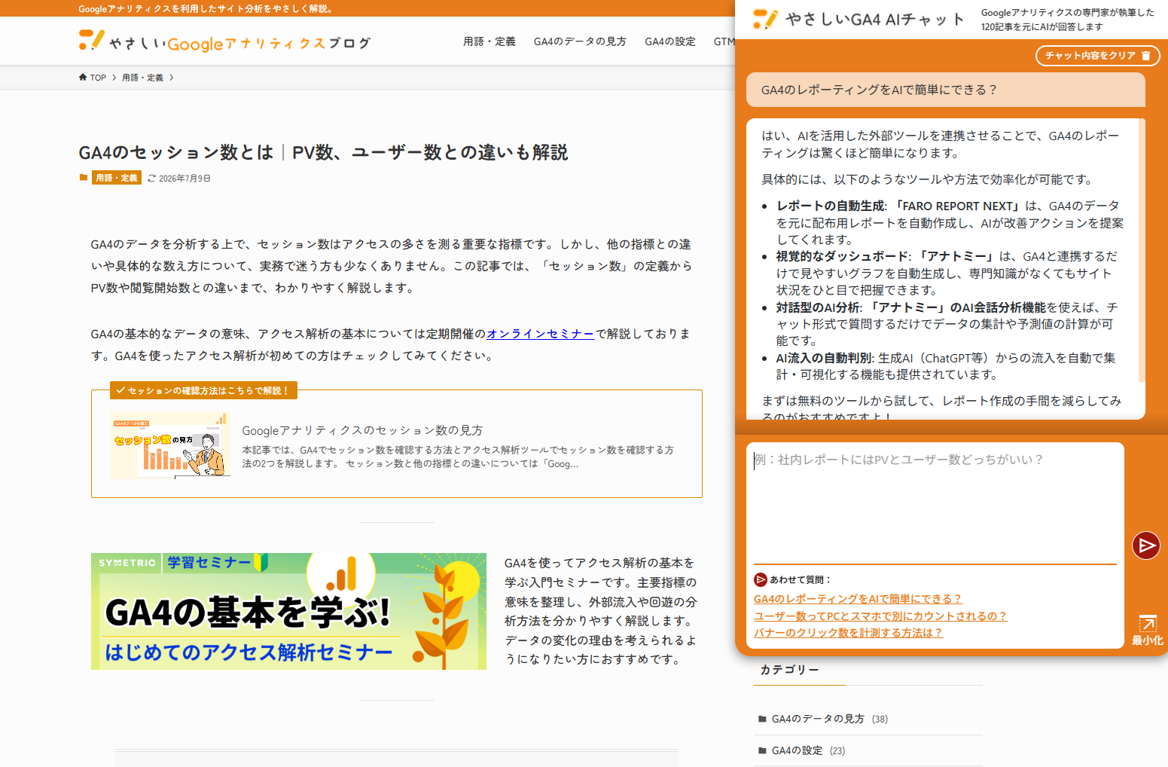Click the article title GA4のセッション数とは
The image size is (1168, 767).
pos(323,152)
